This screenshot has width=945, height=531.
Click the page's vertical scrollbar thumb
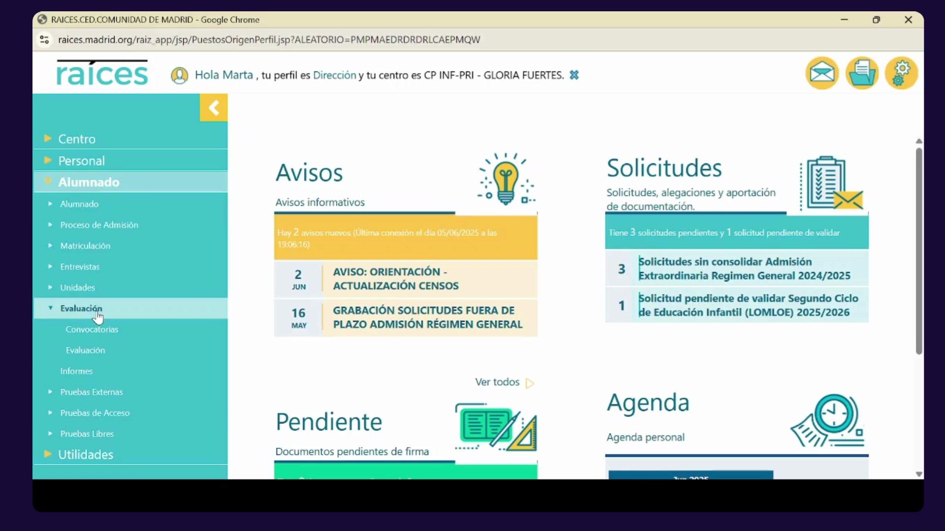(x=918, y=251)
